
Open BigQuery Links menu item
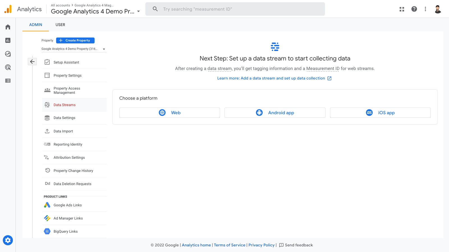pos(74,231)
